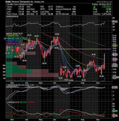Select the 18.59 price label

click(57, 48)
